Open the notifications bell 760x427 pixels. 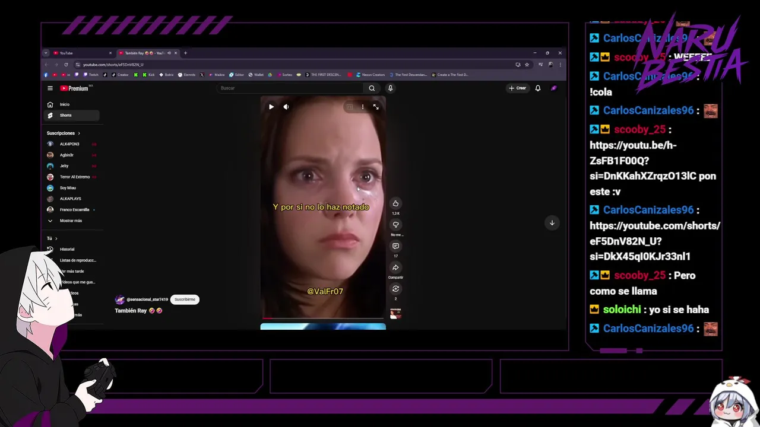(x=538, y=88)
